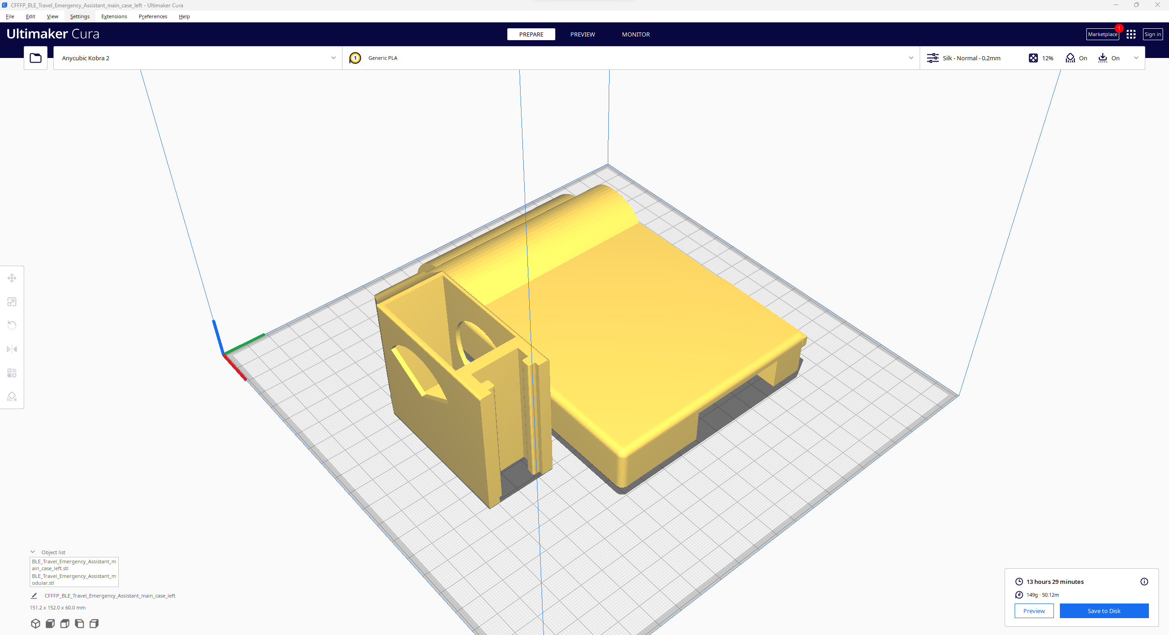Select the Move tool
The height and width of the screenshot is (635, 1169).
(x=12, y=278)
